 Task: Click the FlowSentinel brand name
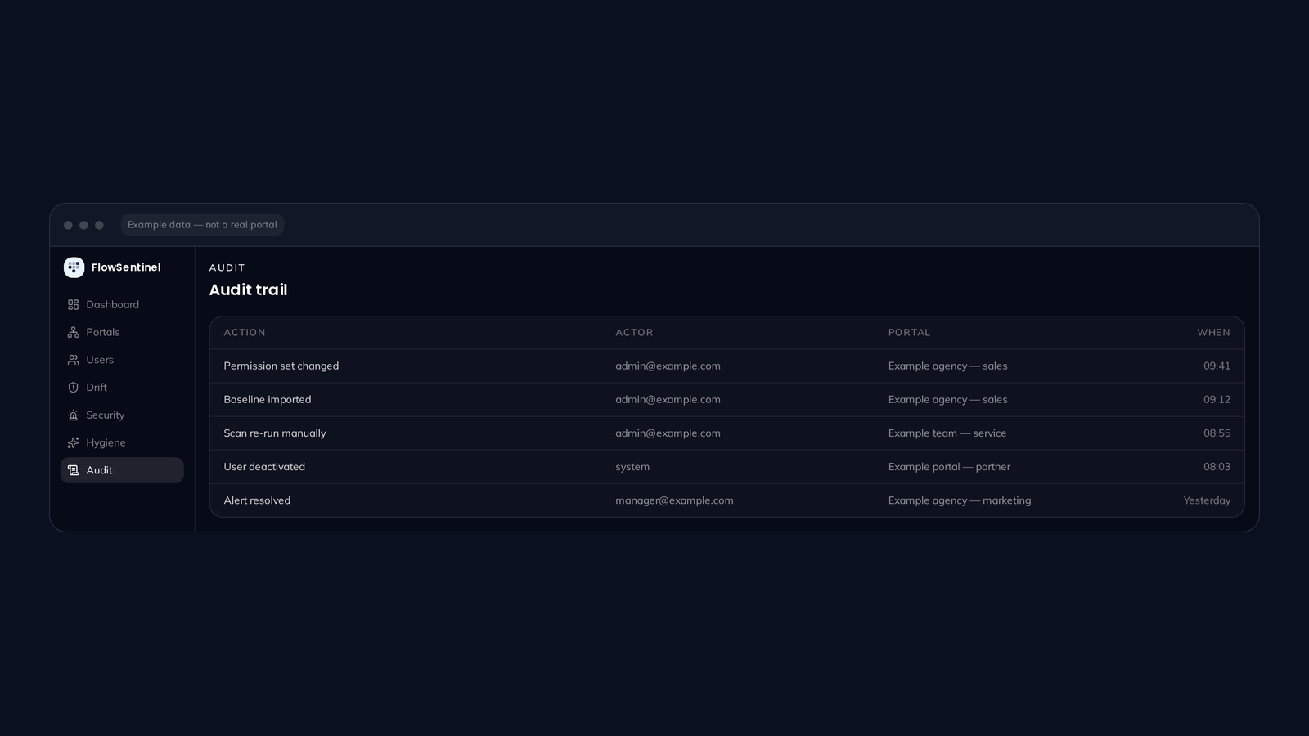[126, 267]
